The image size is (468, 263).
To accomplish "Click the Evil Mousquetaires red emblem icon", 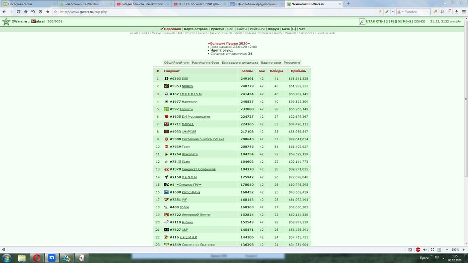I will click(166, 117).
